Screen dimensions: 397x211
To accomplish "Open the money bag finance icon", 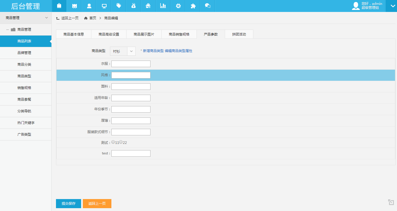I will (134, 6).
